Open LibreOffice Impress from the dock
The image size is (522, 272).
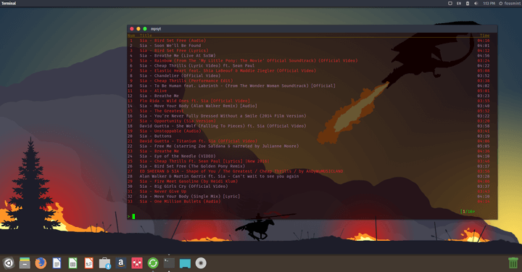[x=88, y=263]
